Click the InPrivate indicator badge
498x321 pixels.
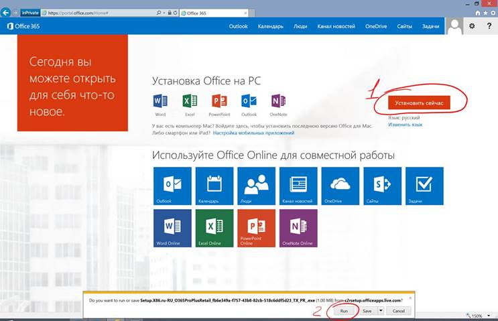(x=30, y=13)
